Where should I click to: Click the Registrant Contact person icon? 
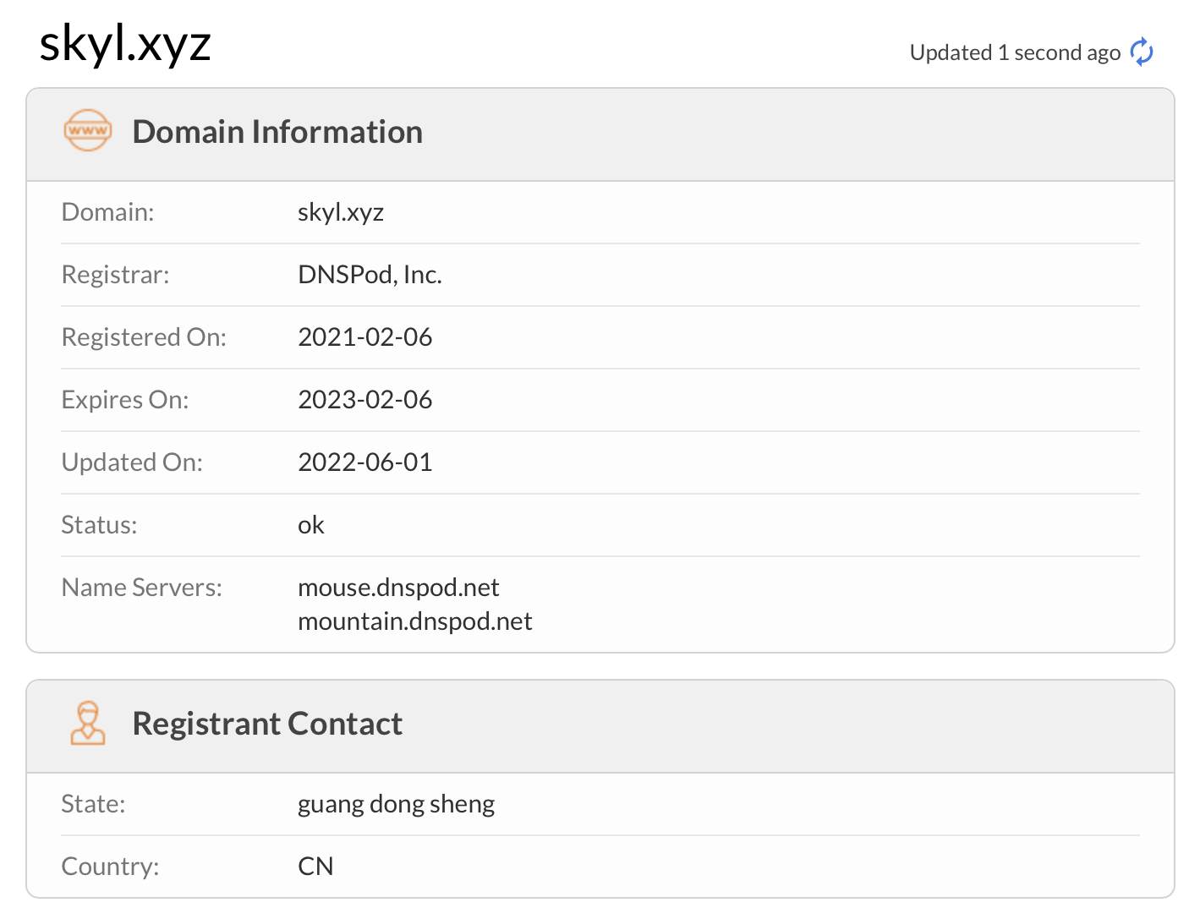click(87, 723)
